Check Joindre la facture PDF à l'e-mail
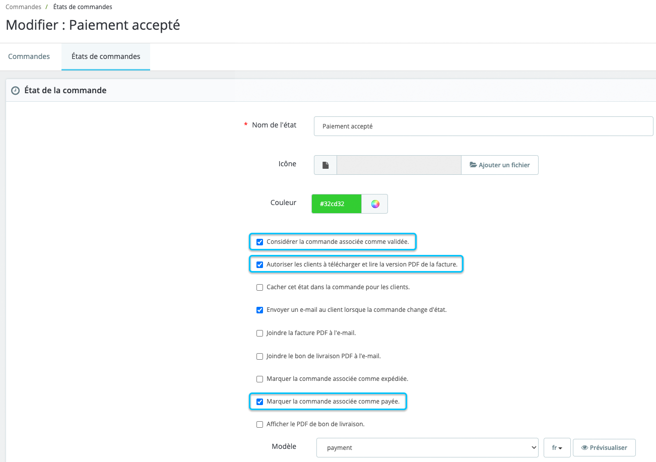Image resolution: width=656 pixels, height=462 pixels. pyautogui.click(x=259, y=333)
